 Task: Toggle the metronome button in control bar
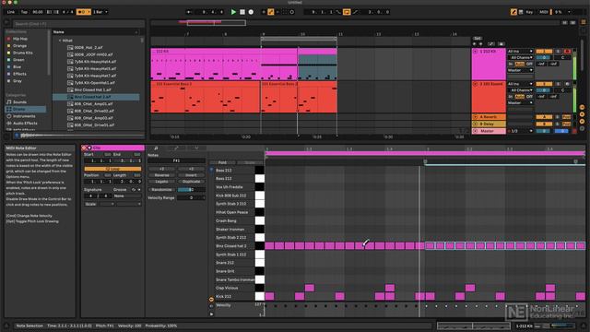click(83, 12)
